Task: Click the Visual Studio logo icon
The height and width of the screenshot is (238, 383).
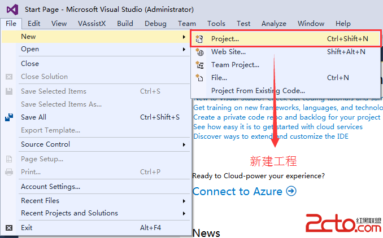Action: tap(12, 10)
